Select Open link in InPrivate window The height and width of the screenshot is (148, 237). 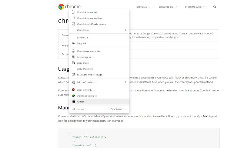pyautogui.click(x=99, y=24)
